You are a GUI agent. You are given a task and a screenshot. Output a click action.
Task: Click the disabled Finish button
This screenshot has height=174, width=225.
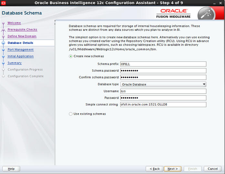click(193, 169)
